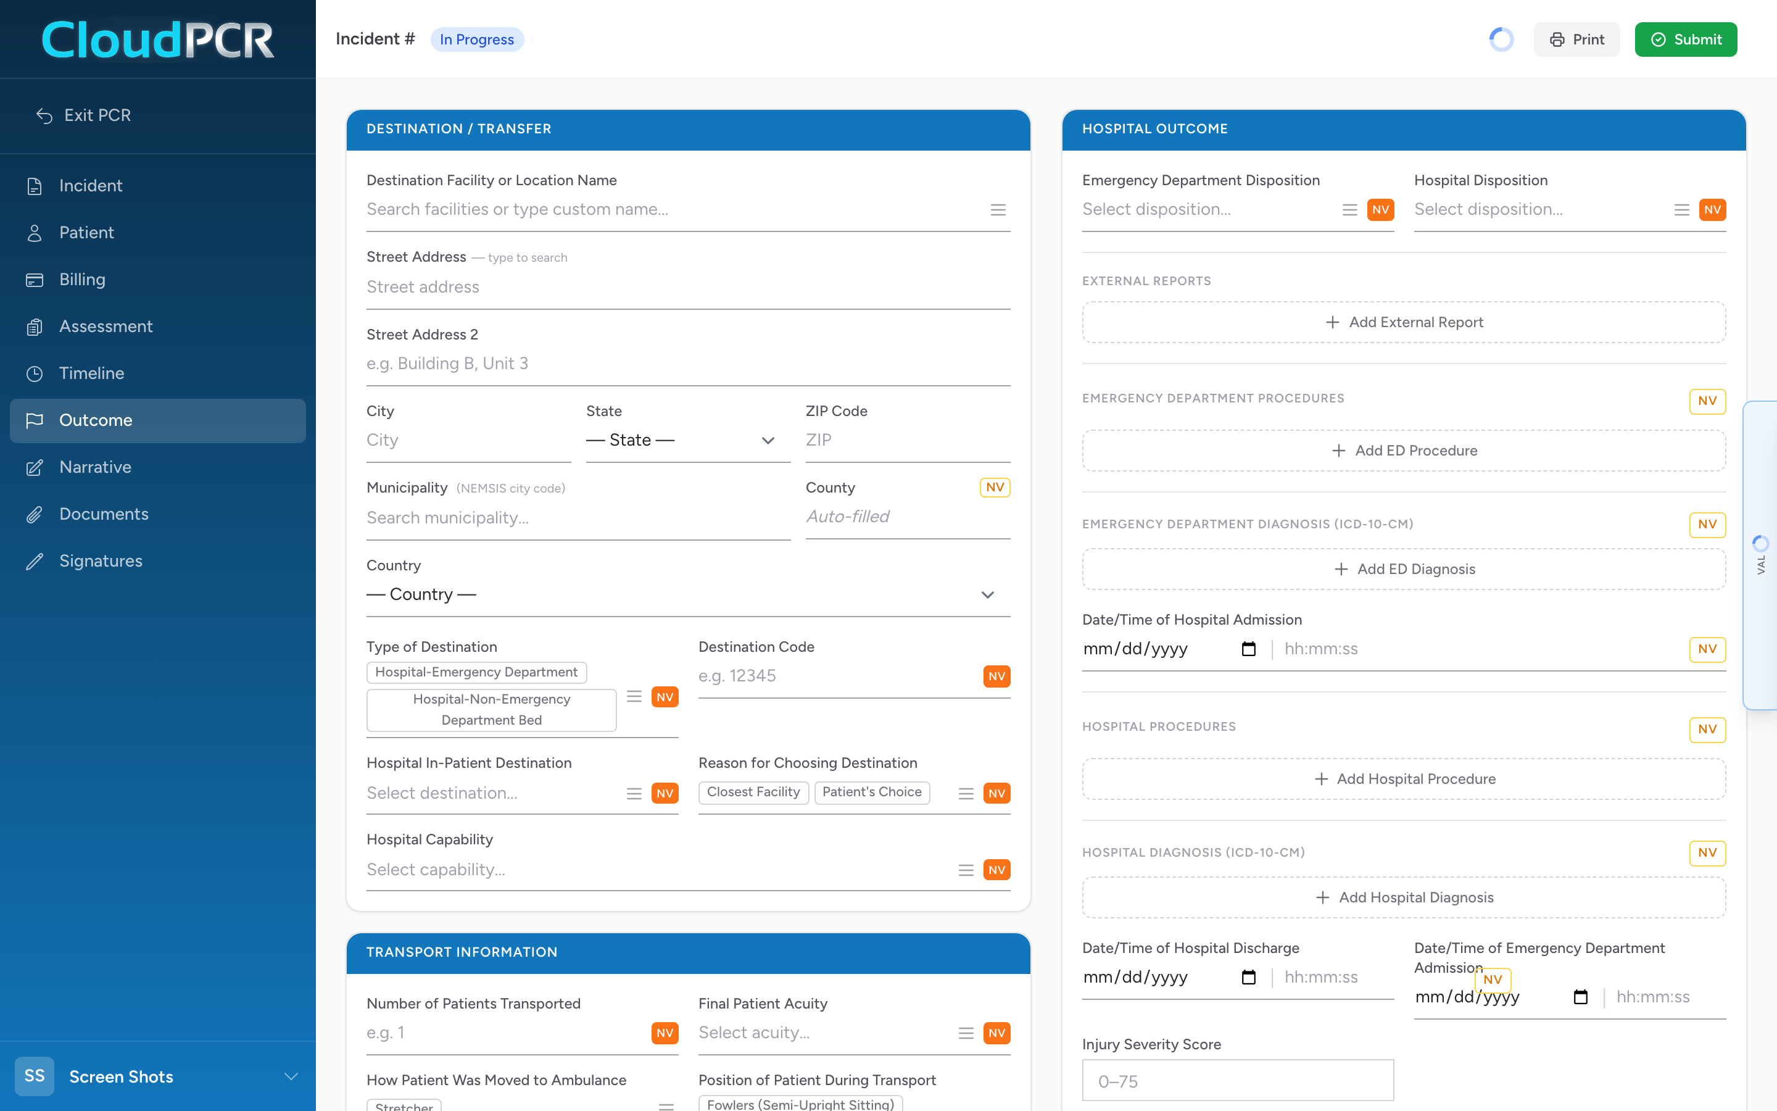
Task: Go to Documents section
Action: coord(158,514)
